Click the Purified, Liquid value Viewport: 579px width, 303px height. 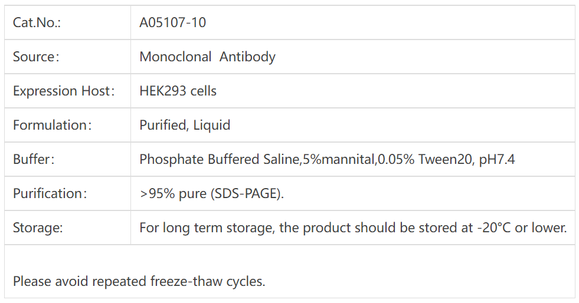pos(185,126)
